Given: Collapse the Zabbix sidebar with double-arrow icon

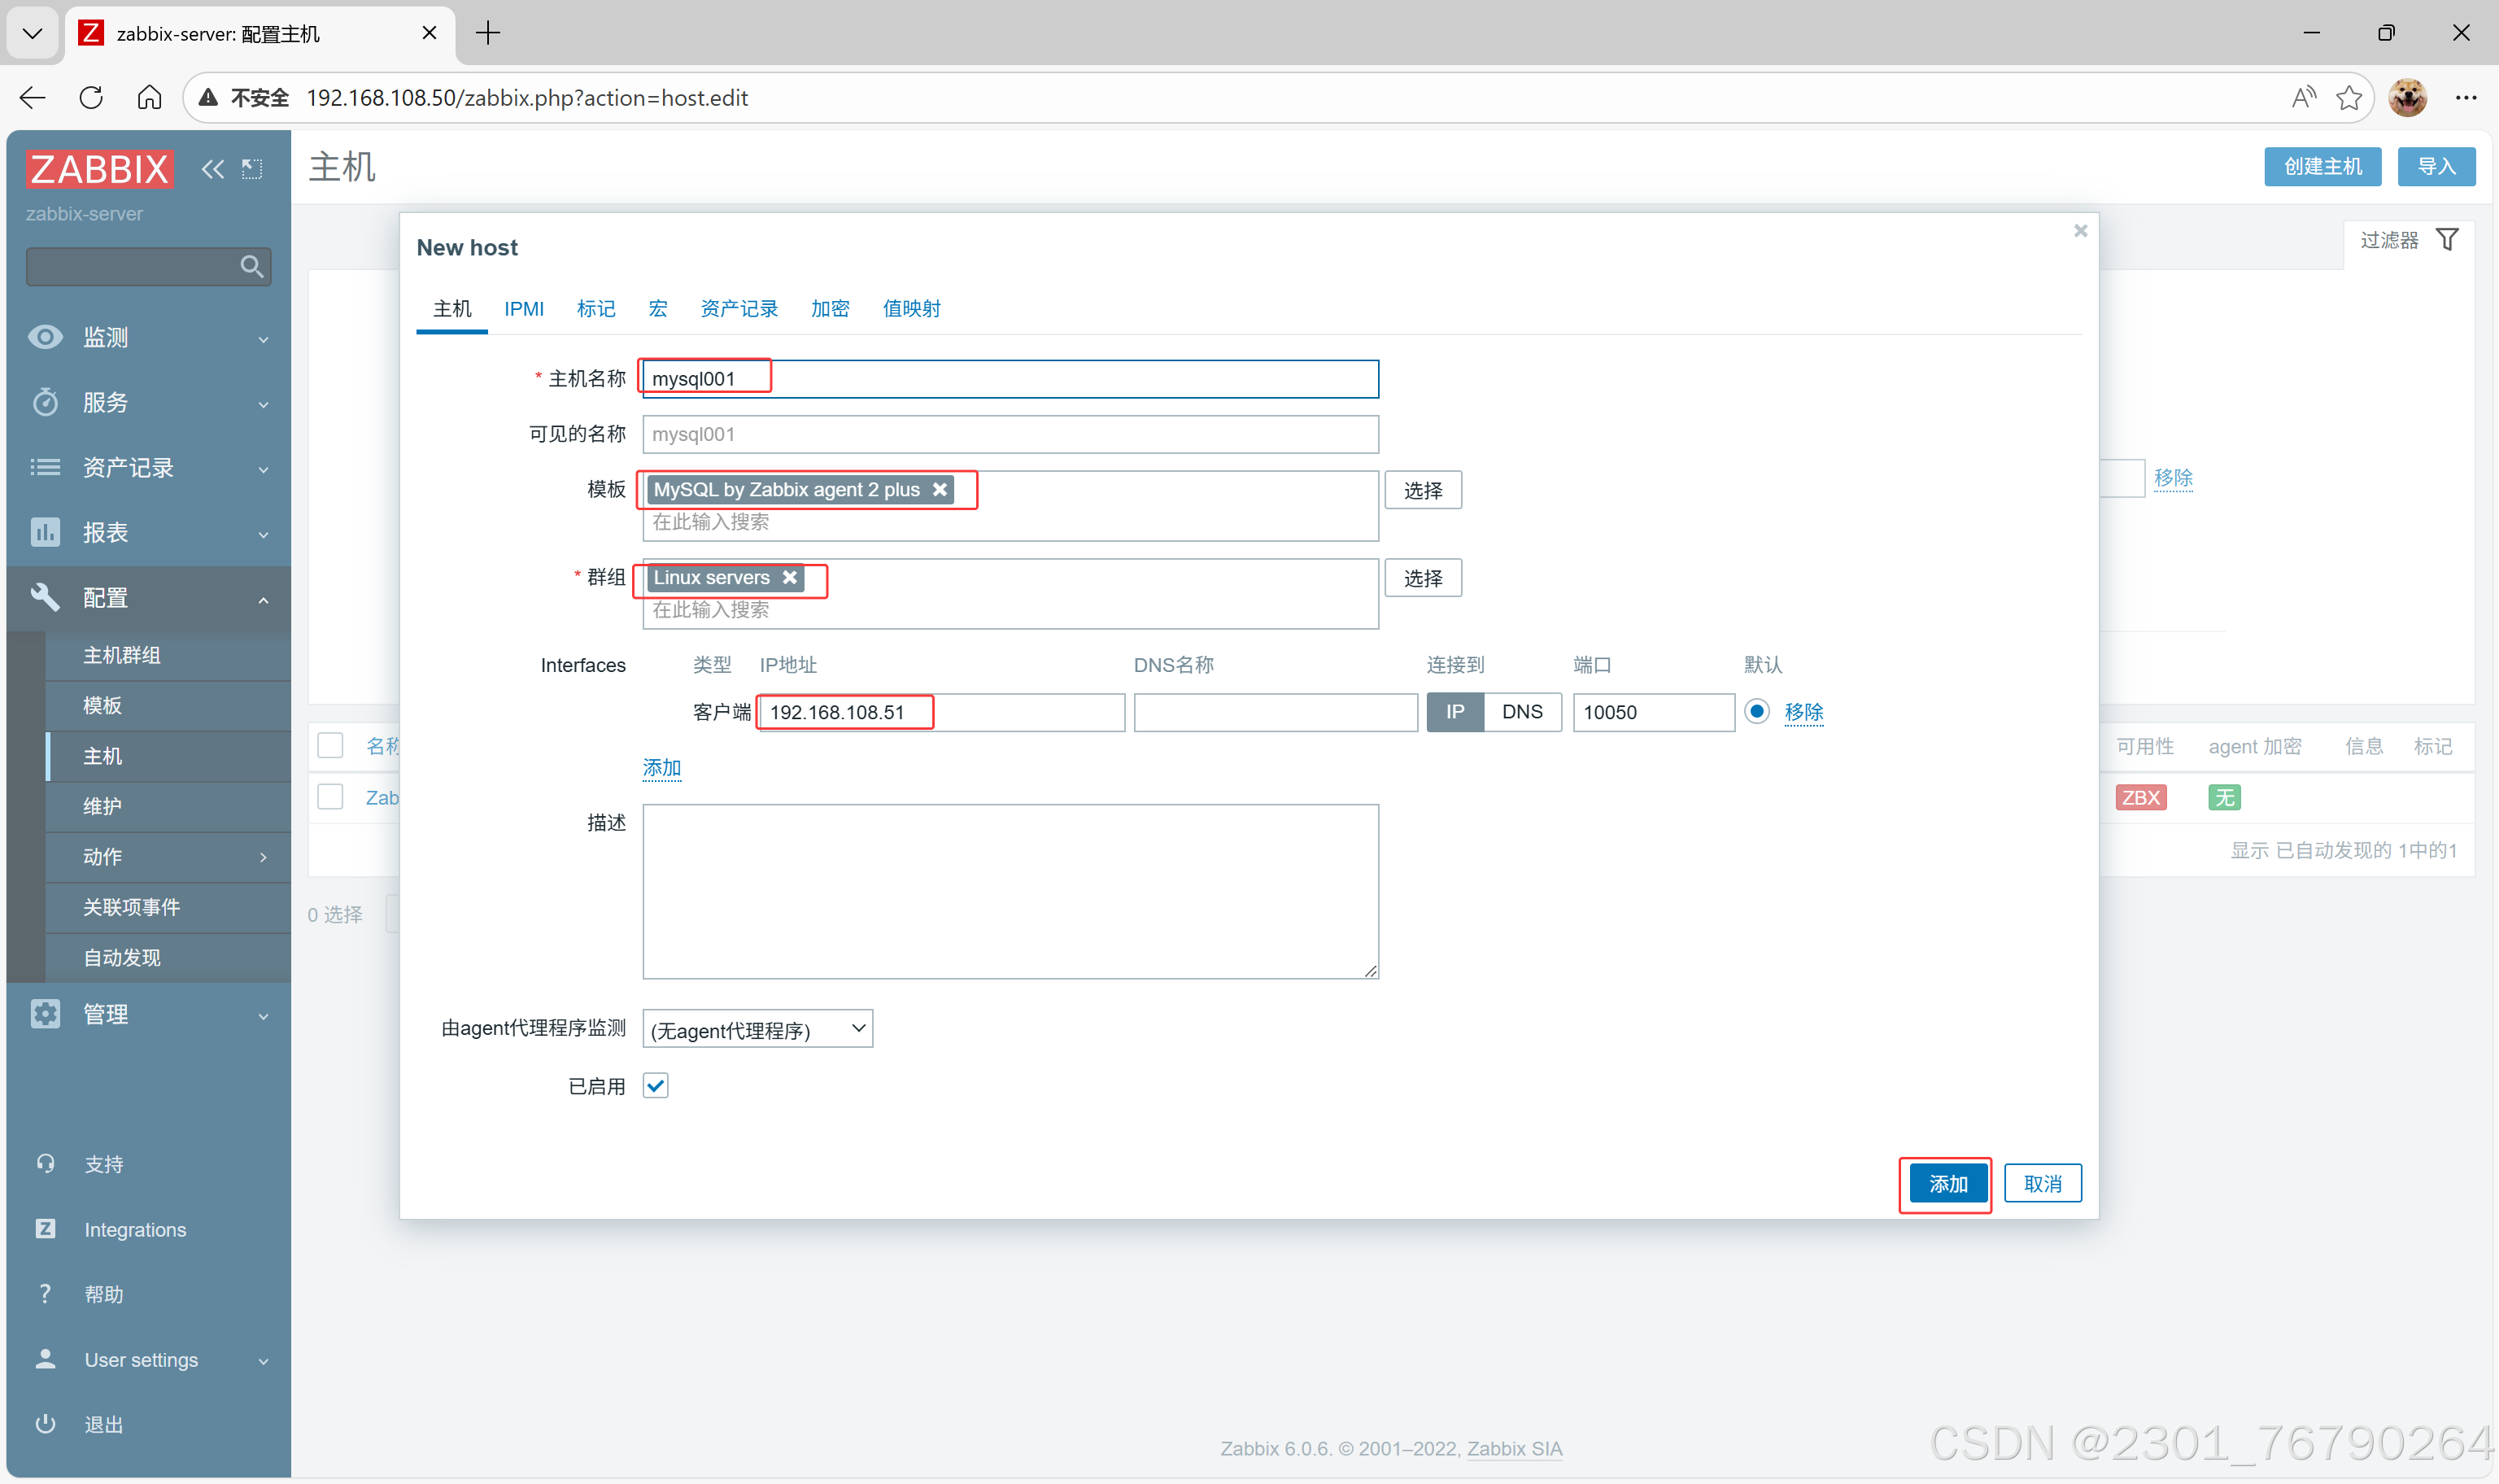Looking at the screenshot, I should (x=212, y=169).
